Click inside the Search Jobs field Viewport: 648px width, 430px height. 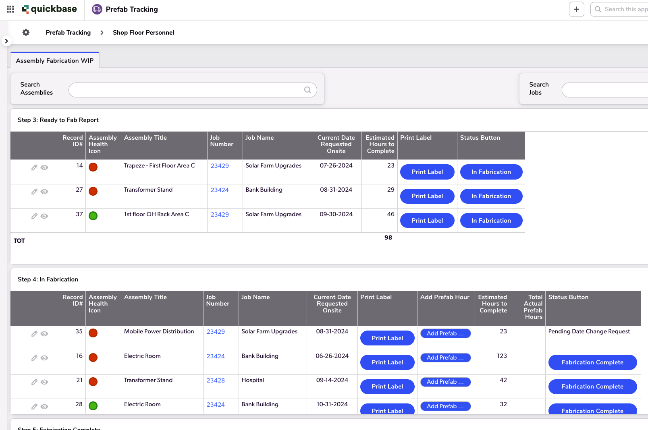604,90
